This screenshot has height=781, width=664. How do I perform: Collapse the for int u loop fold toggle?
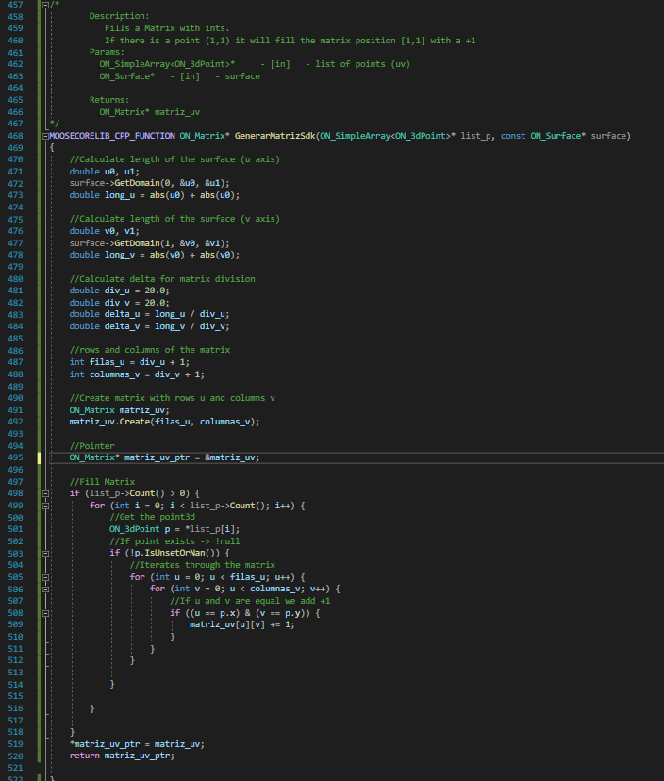[x=46, y=577]
